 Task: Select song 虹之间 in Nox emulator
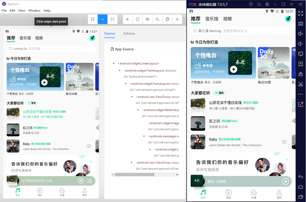pos(214,121)
